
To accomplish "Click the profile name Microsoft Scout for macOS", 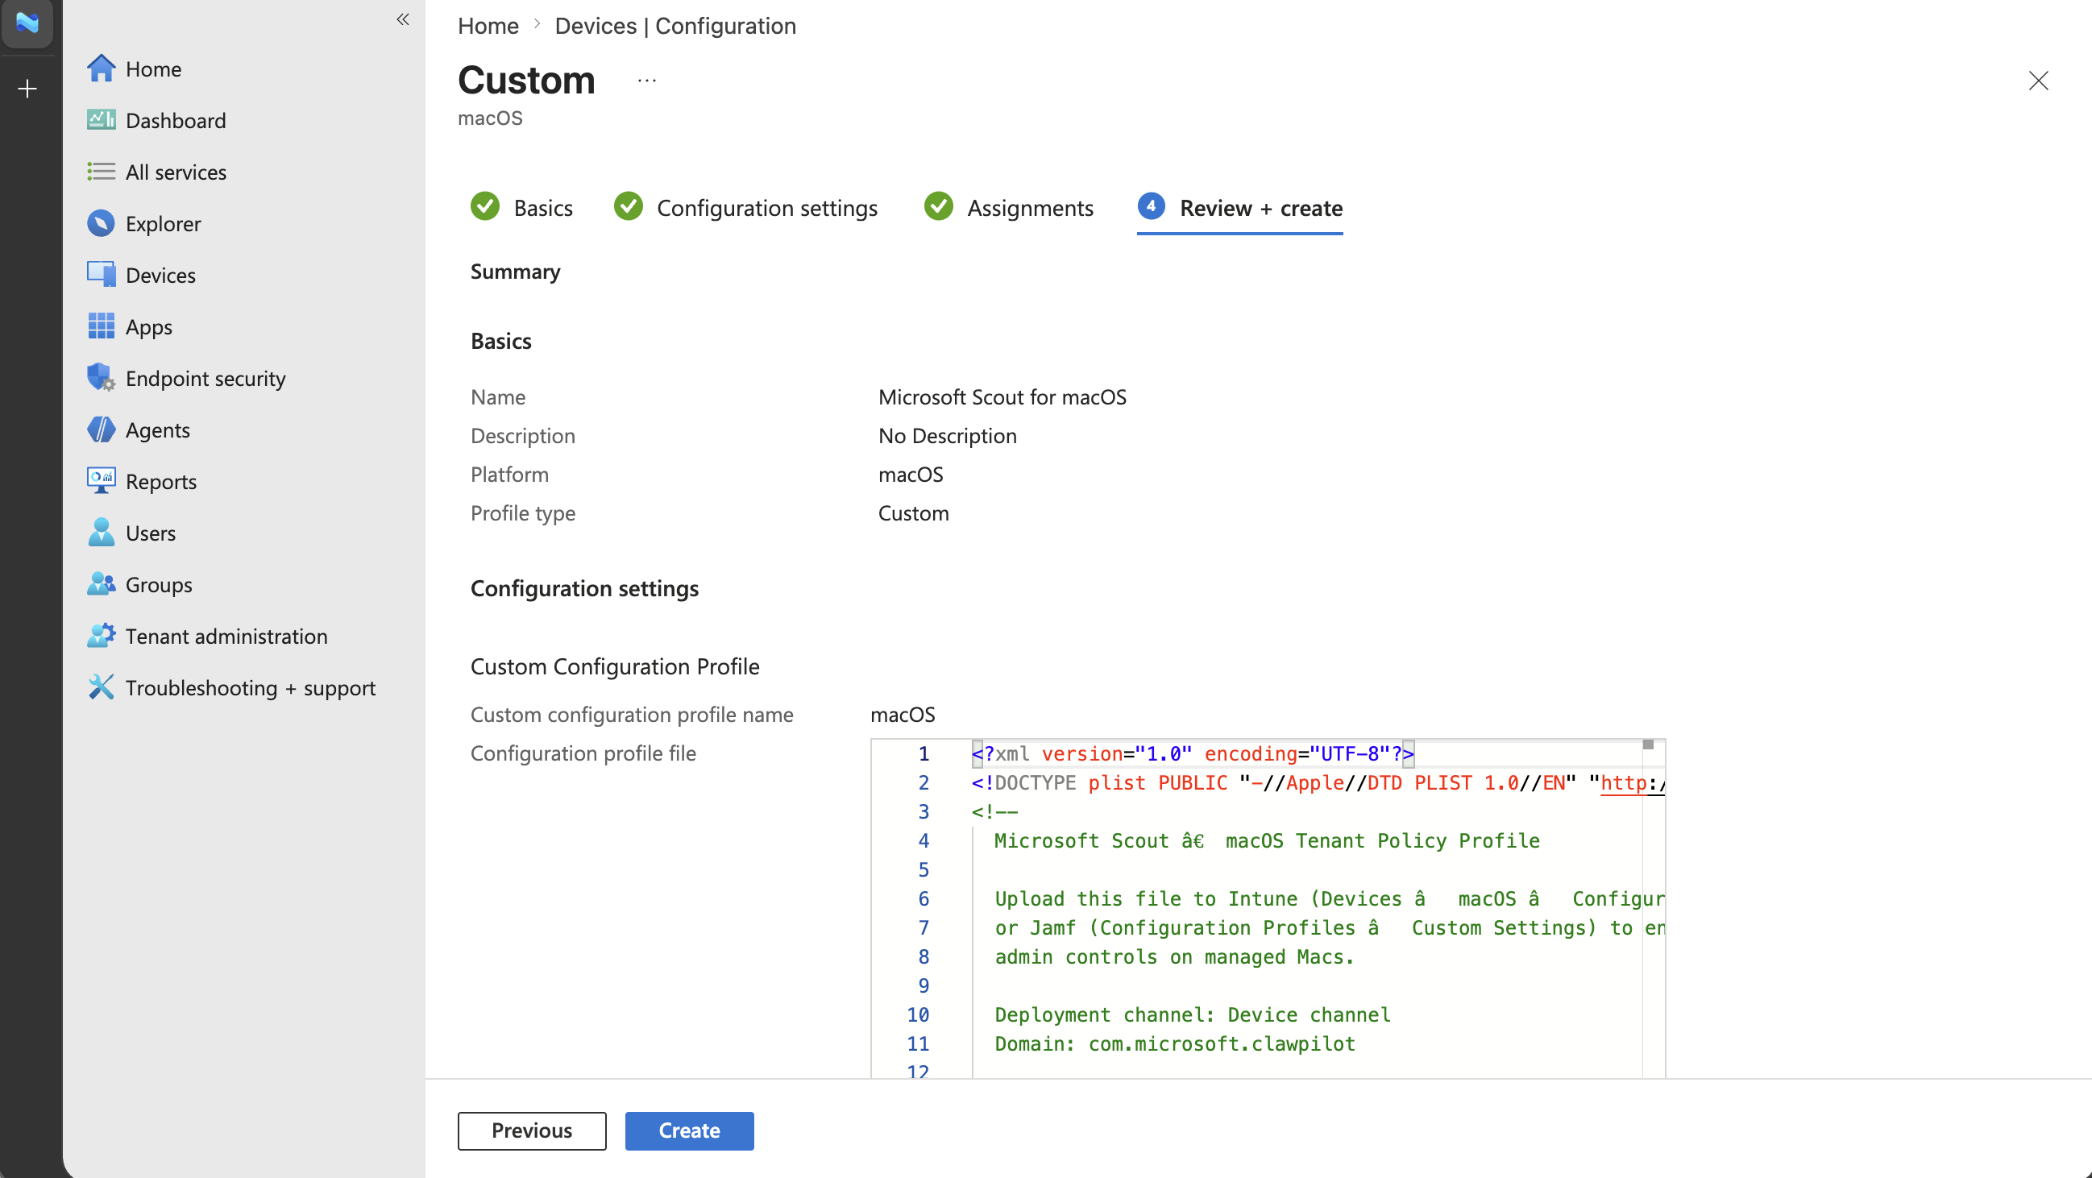I will coord(1002,397).
